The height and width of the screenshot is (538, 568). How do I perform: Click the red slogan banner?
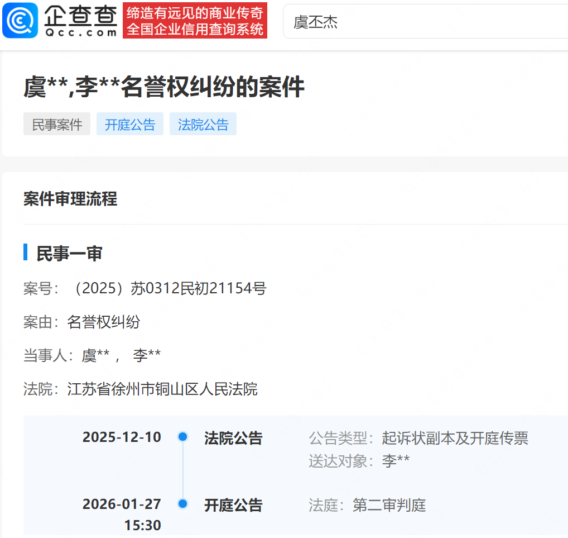pyautogui.click(x=195, y=21)
